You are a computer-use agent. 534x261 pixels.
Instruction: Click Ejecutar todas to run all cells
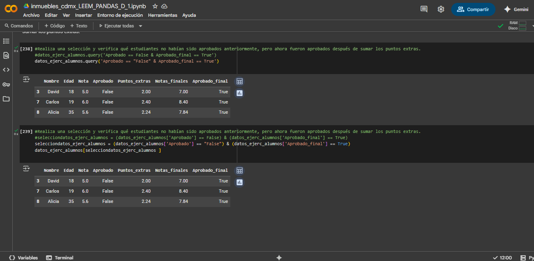click(116, 26)
